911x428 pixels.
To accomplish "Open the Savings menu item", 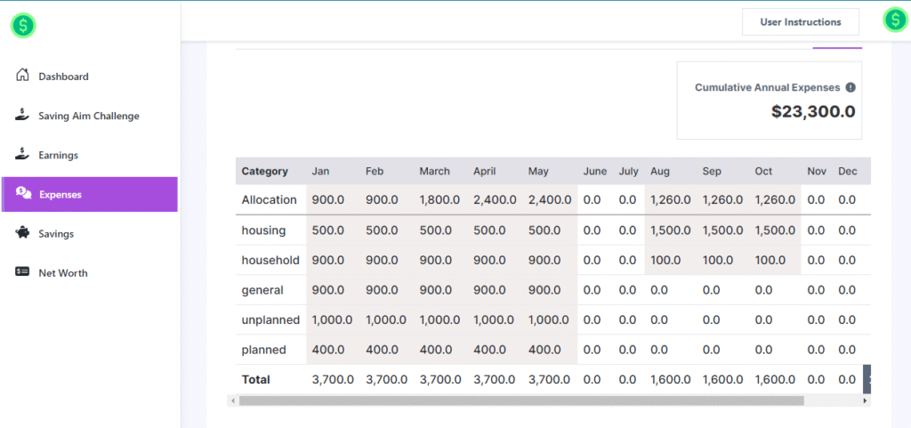I will (55, 234).
